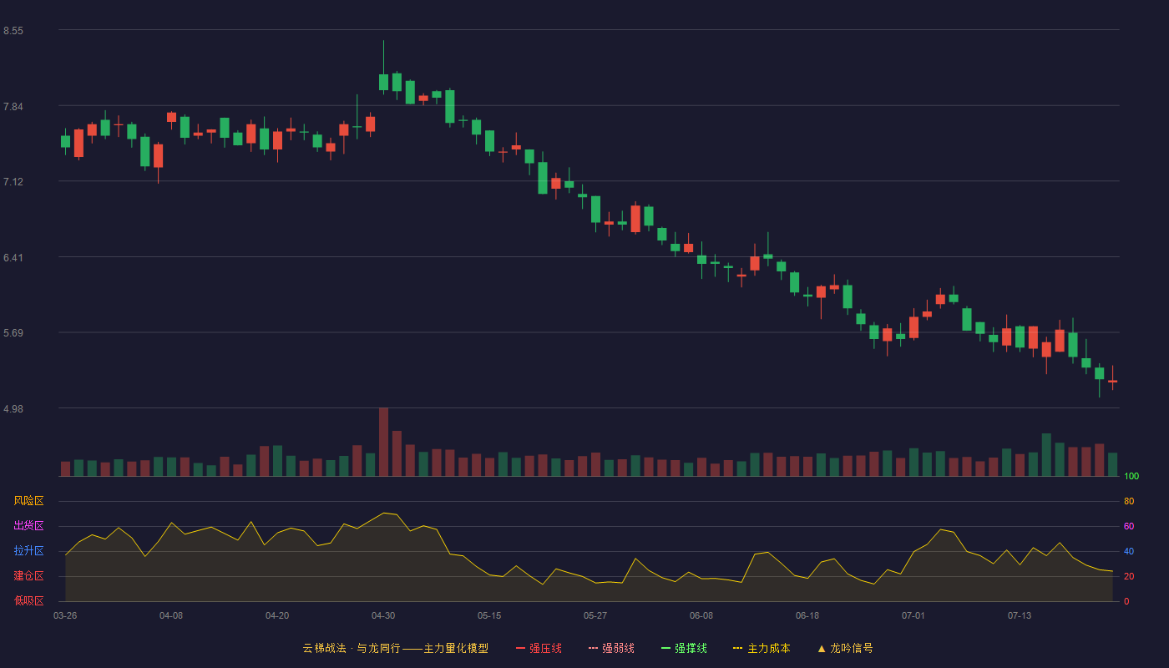Image resolution: width=1169 pixels, height=668 pixels.
Task: Click the 05-15 date label
Action: 489,615
